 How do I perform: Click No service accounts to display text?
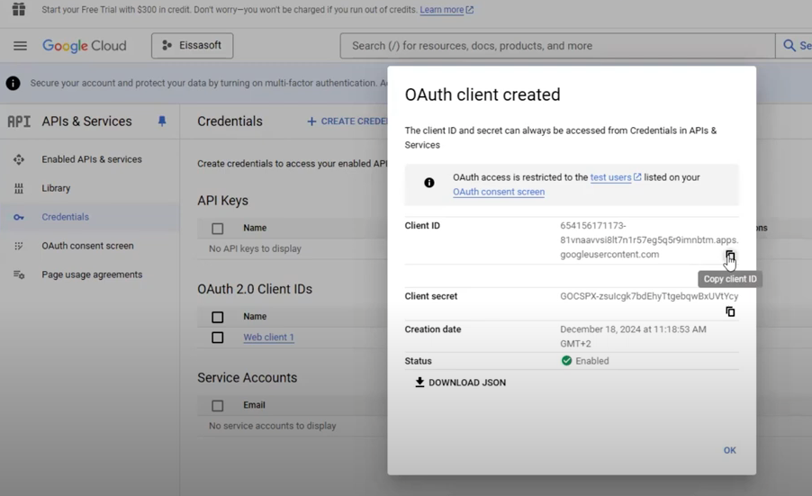(273, 426)
